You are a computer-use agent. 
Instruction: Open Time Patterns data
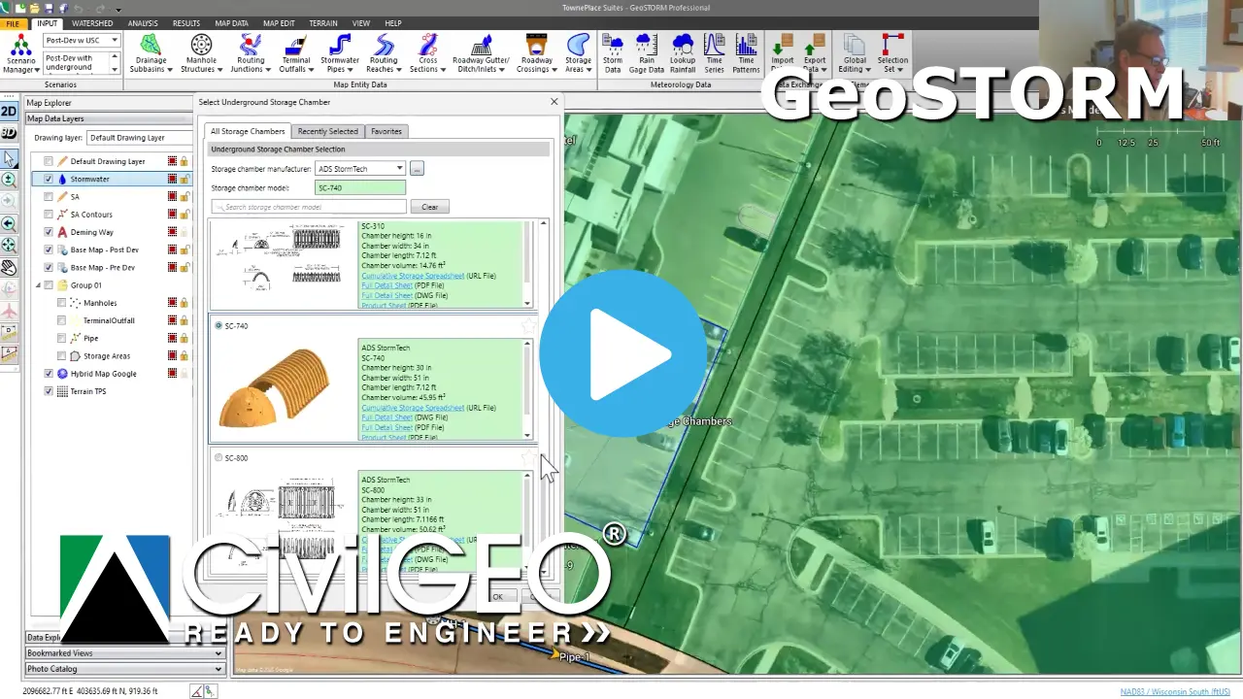tap(747, 54)
